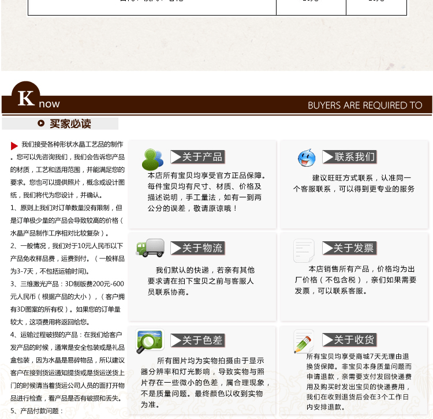Click text 本店销售所有产品，价格均为出
The image size is (433, 419).
(x=361, y=269)
